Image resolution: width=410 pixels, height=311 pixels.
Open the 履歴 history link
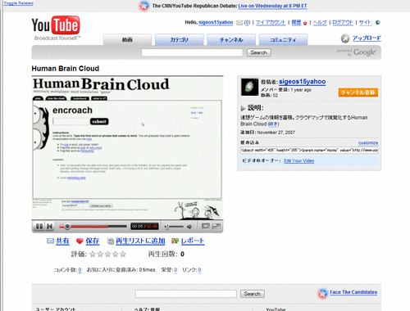click(296, 22)
